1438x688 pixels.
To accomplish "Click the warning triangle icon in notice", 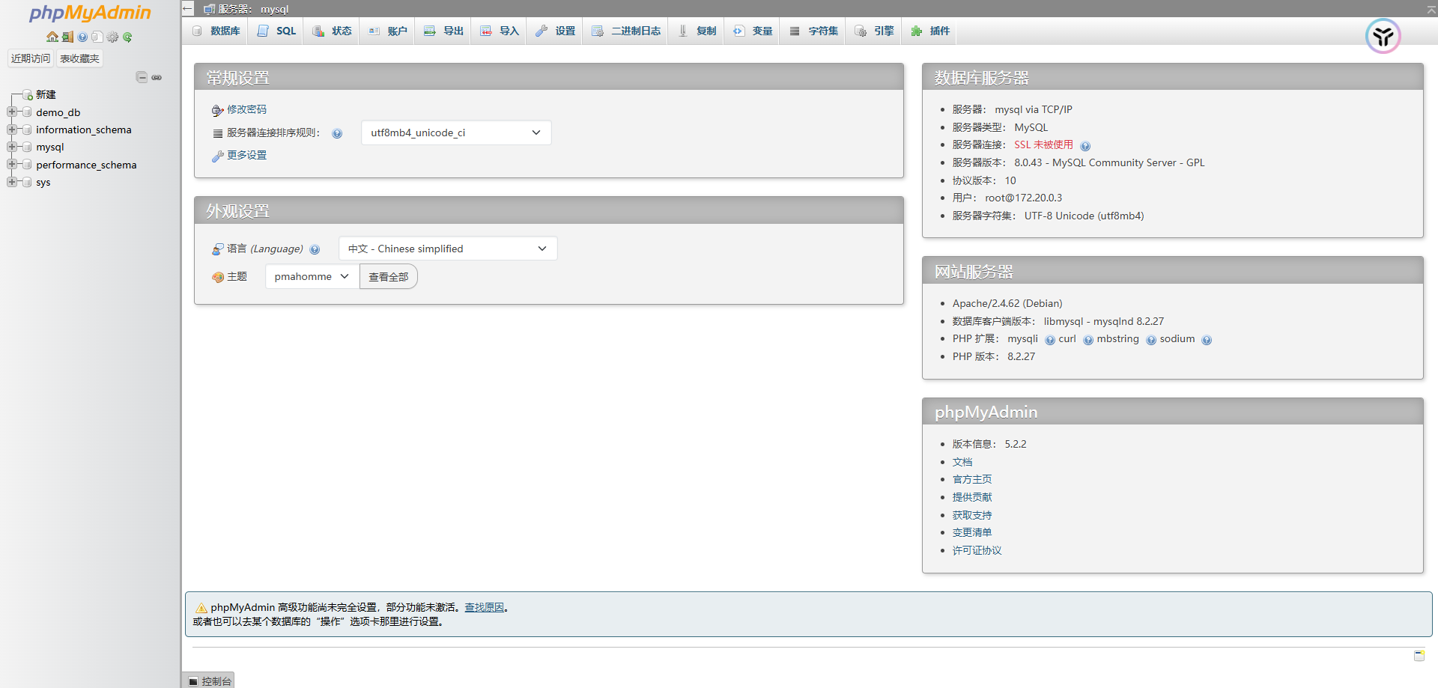I will [x=201, y=608].
